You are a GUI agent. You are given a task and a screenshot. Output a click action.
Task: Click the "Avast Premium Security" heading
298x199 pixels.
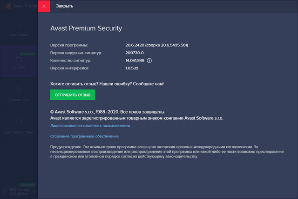pos(86,28)
